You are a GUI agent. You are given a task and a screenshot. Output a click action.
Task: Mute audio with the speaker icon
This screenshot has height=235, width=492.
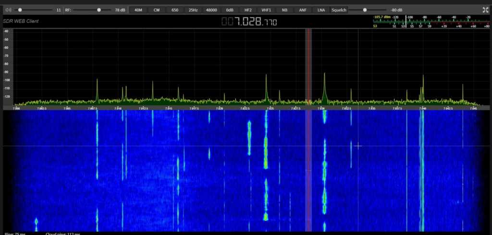coord(9,10)
